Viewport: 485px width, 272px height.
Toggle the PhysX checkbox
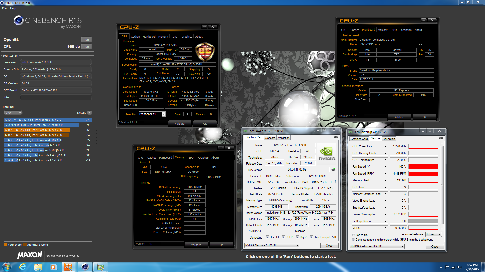point(297,237)
